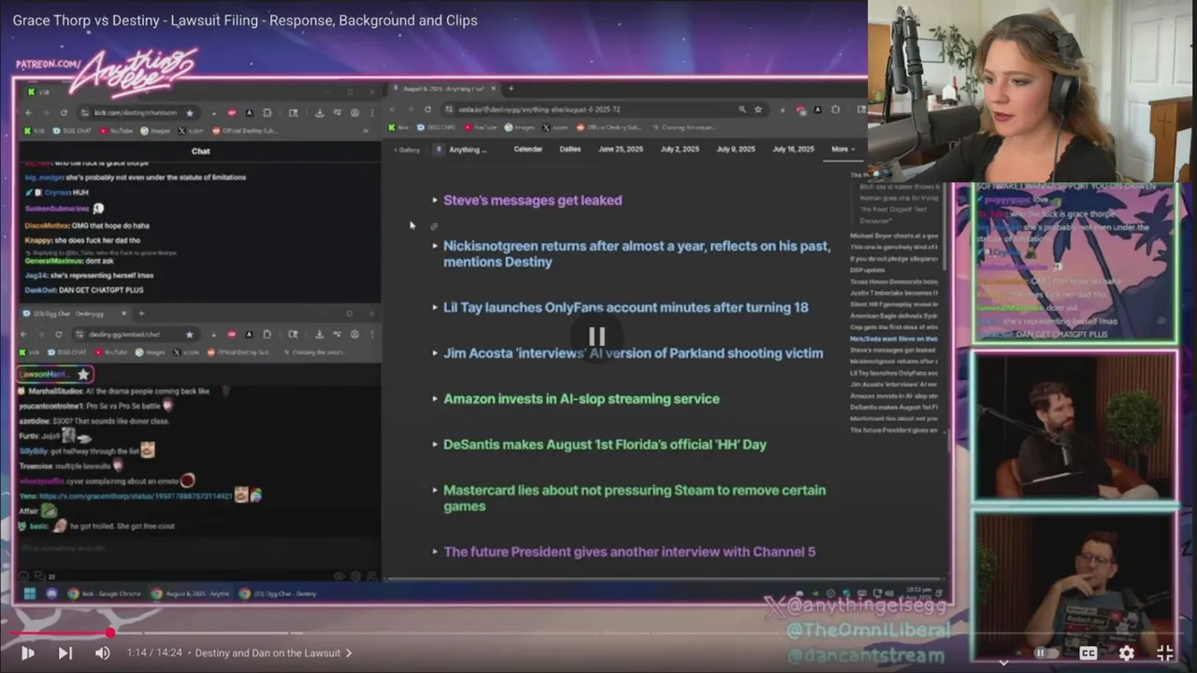This screenshot has height=673, width=1197.
Task: Click the downward chevron below video controls
Action: click(x=1003, y=663)
